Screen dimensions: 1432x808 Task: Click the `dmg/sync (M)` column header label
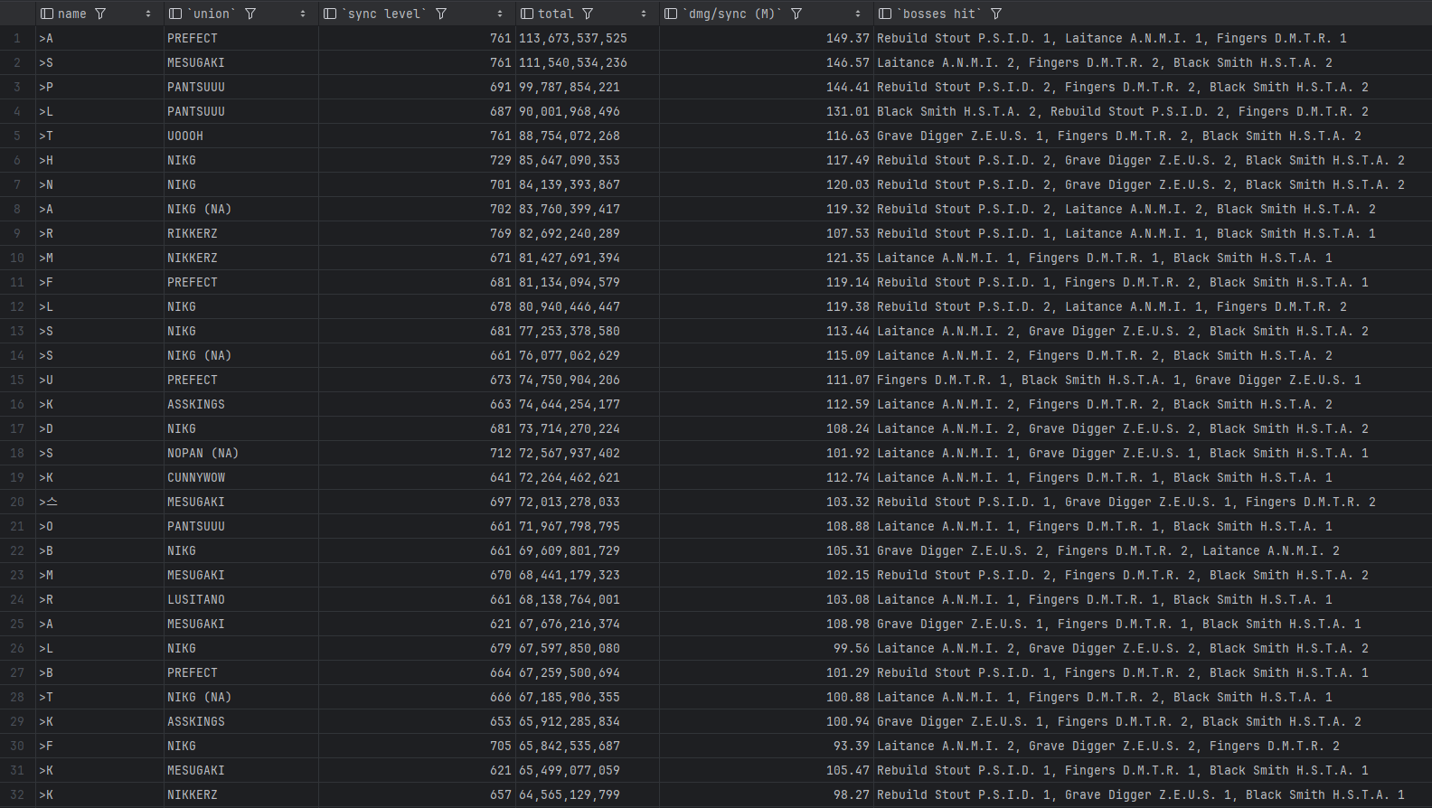(x=732, y=14)
